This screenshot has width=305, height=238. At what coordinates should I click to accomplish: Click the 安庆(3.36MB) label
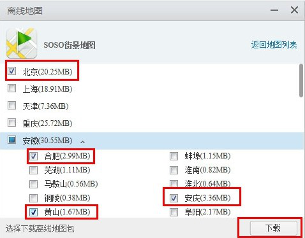(x=207, y=198)
